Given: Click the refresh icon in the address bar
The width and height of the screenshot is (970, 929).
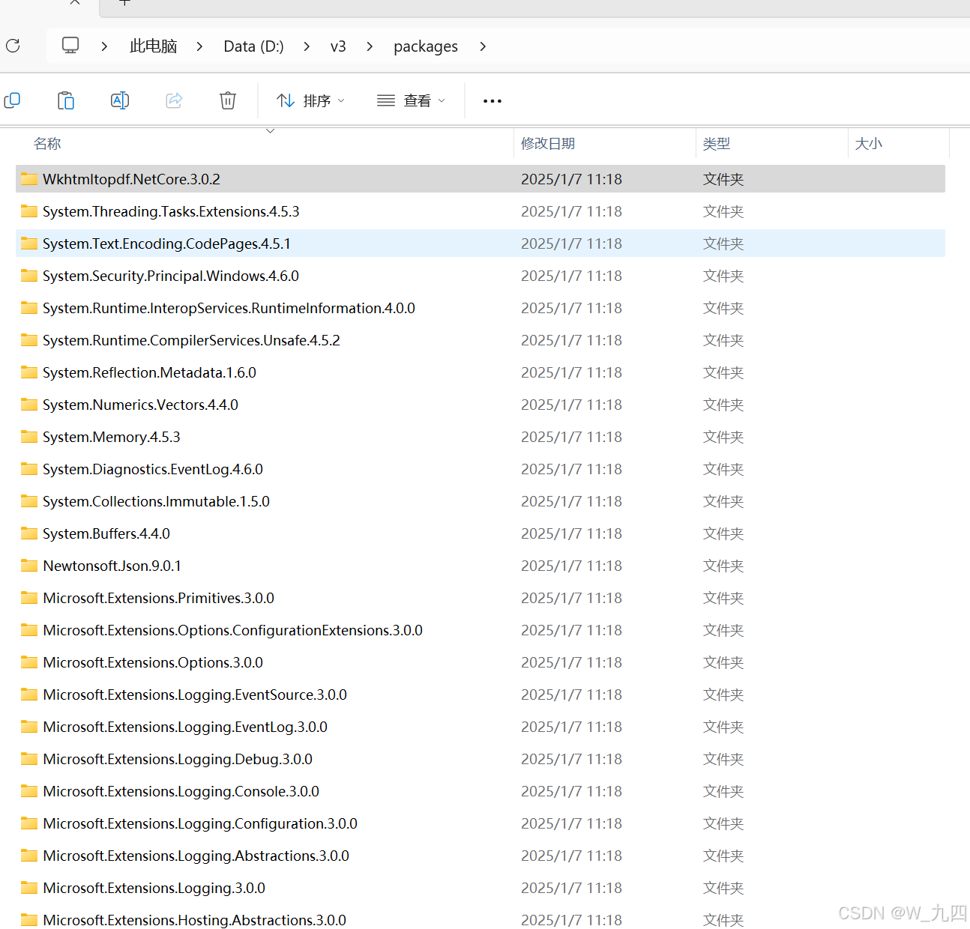Looking at the screenshot, I should [x=13, y=46].
